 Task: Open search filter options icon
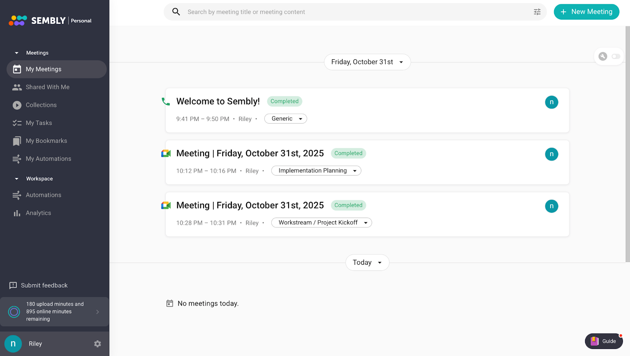click(537, 12)
